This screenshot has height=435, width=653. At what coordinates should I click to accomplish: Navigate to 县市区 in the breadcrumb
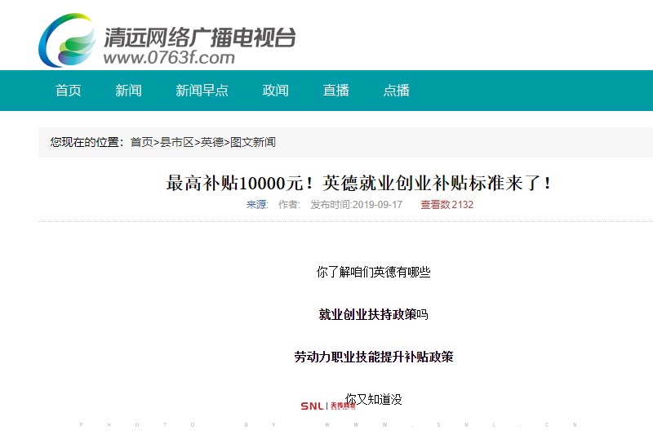coord(176,142)
